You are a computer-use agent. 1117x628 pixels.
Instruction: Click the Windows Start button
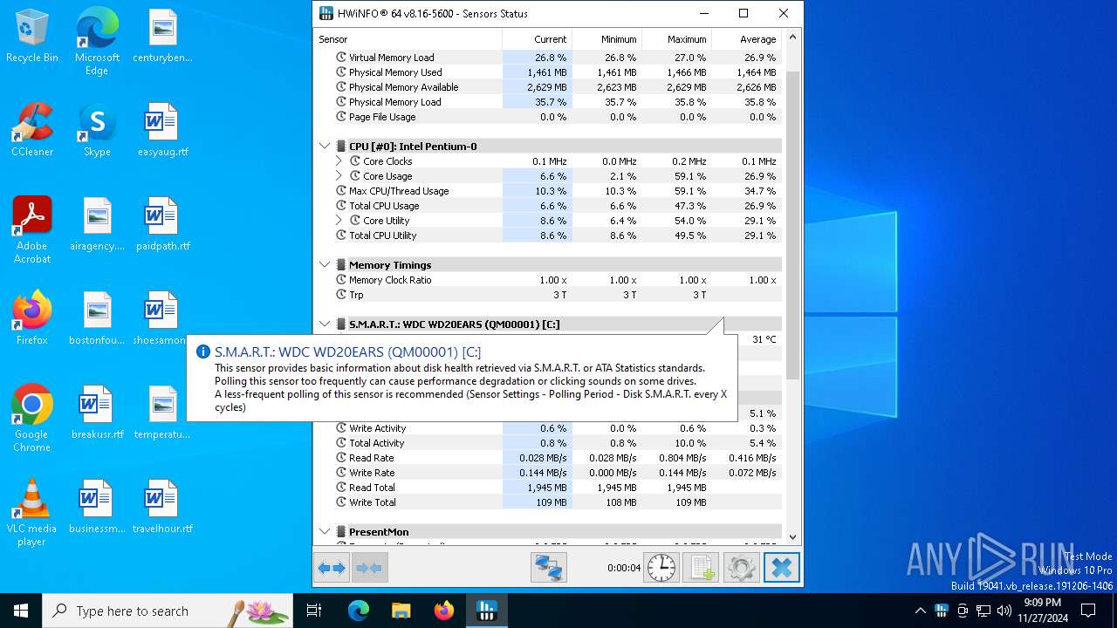21,611
